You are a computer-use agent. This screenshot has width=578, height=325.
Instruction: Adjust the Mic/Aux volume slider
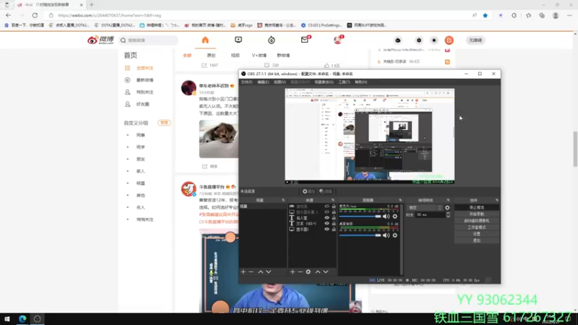[x=360, y=216]
